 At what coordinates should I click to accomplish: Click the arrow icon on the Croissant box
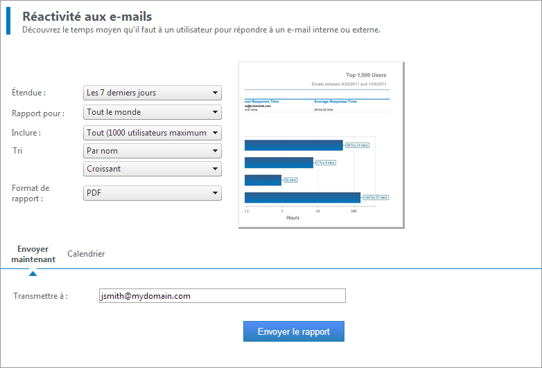[215, 169]
